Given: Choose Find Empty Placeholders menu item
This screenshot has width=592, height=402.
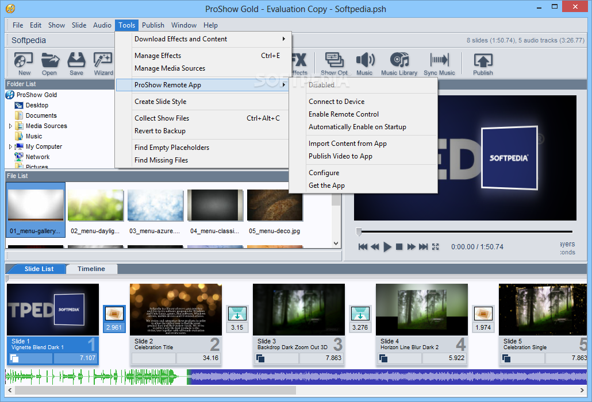Looking at the screenshot, I should [x=203, y=148].
